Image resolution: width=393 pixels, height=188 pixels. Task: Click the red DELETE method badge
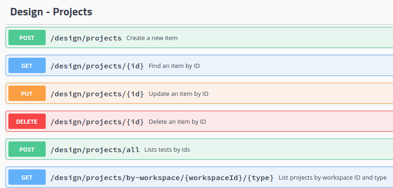tap(27, 121)
